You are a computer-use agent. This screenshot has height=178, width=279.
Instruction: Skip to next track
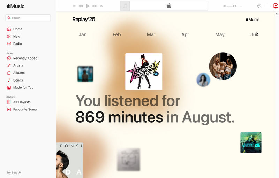95,6
